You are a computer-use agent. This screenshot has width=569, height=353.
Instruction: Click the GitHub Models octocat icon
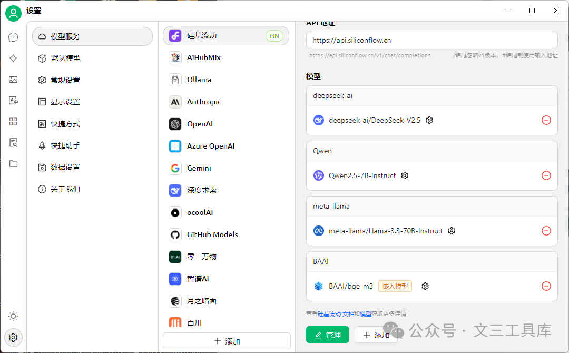click(x=175, y=235)
